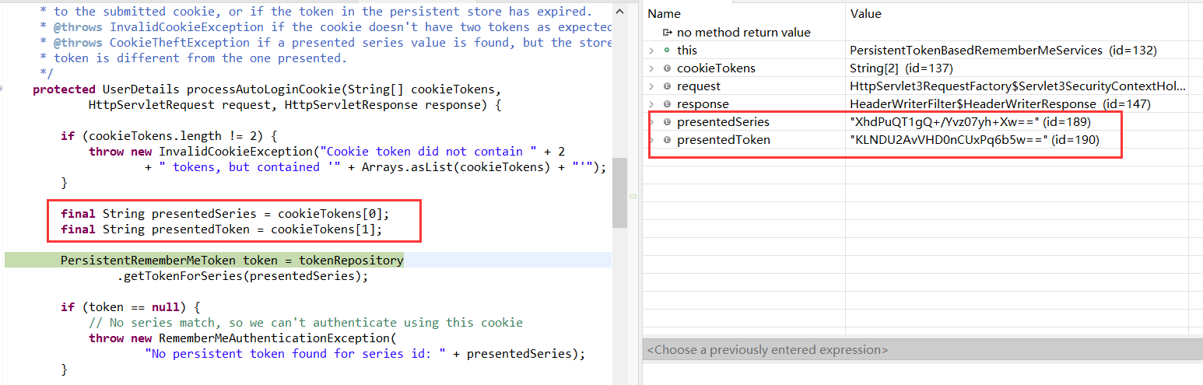Image resolution: width=1203 pixels, height=385 pixels.
Task: Expand the cookieTokens array node
Action: click(x=651, y=68)
